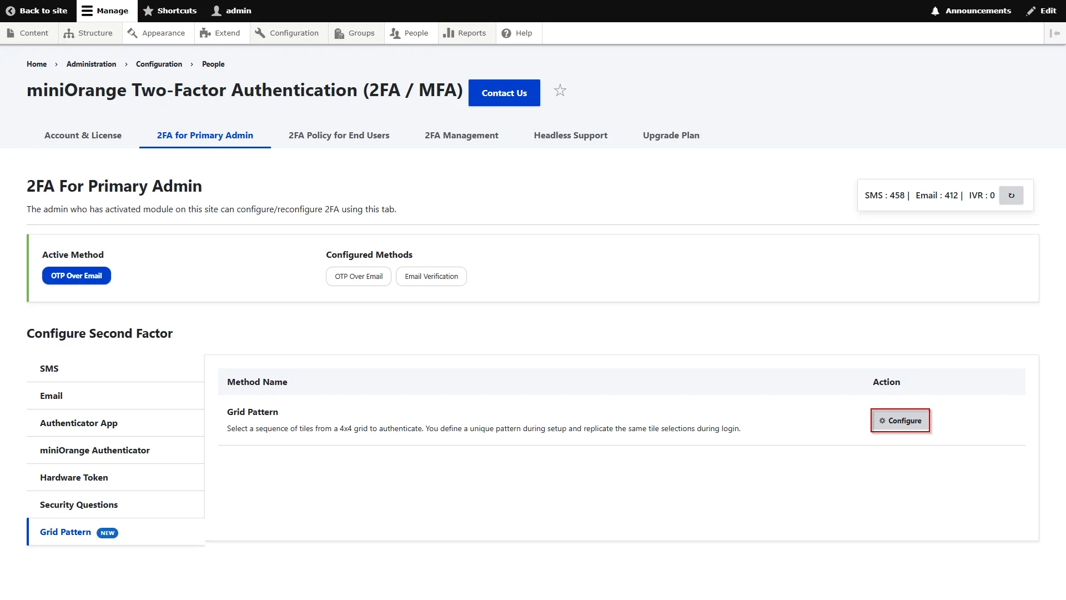The image size is (1066, 600).
Task: Click the People breadcrumb link
Action: 213,64
